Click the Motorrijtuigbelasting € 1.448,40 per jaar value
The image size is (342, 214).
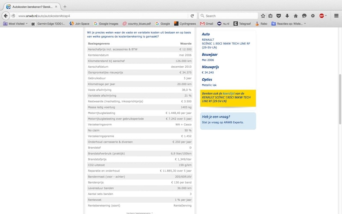click(178, 113)
